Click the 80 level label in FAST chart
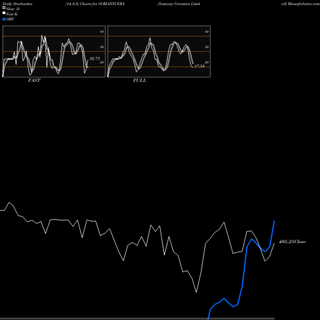 point(102,31)
